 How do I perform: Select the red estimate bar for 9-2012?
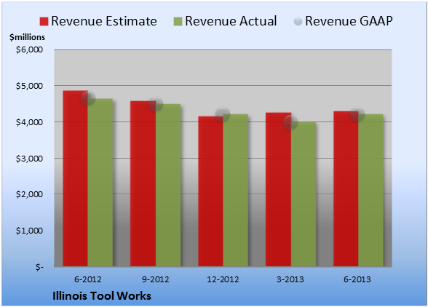click(143, 183)
